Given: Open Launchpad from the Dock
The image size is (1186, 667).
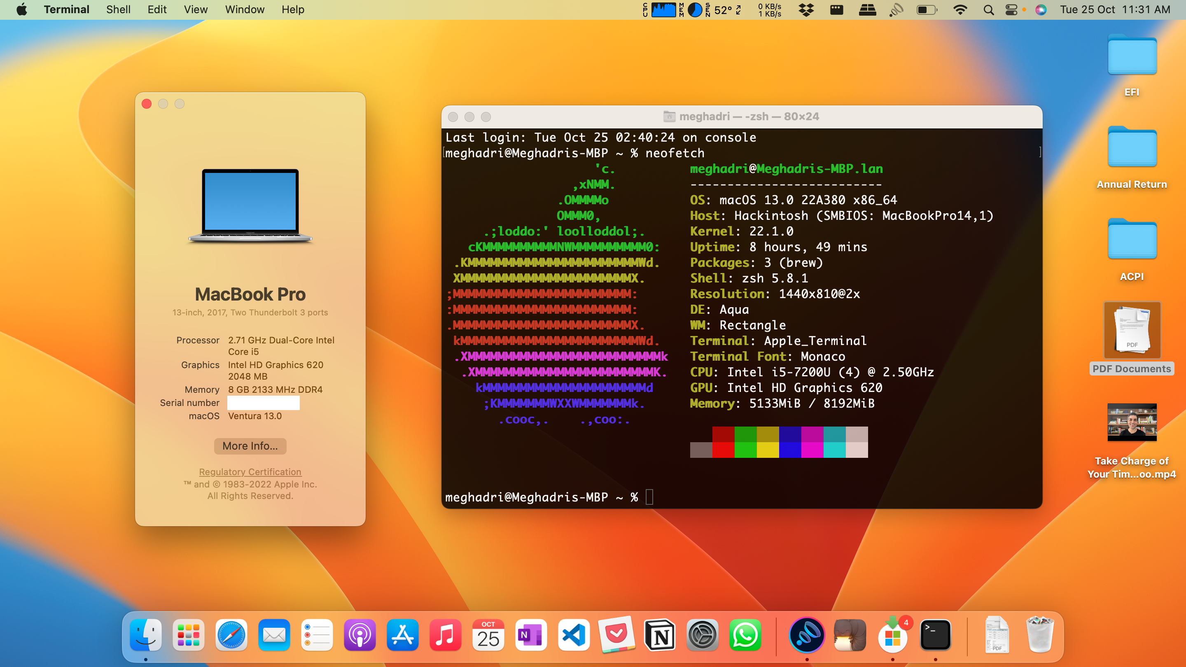Looking at the screenshot, I should tap(188, 636).
